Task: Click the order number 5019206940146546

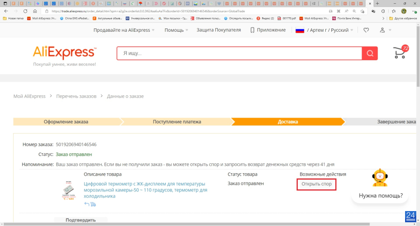Action: [x=76, y=144]
